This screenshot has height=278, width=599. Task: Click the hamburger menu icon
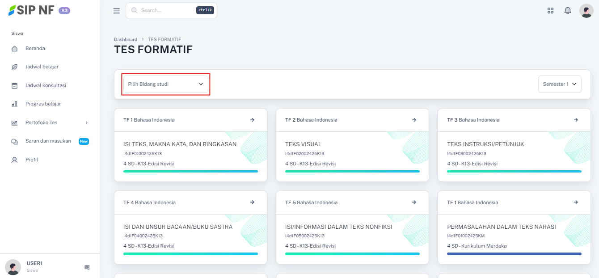116,11
